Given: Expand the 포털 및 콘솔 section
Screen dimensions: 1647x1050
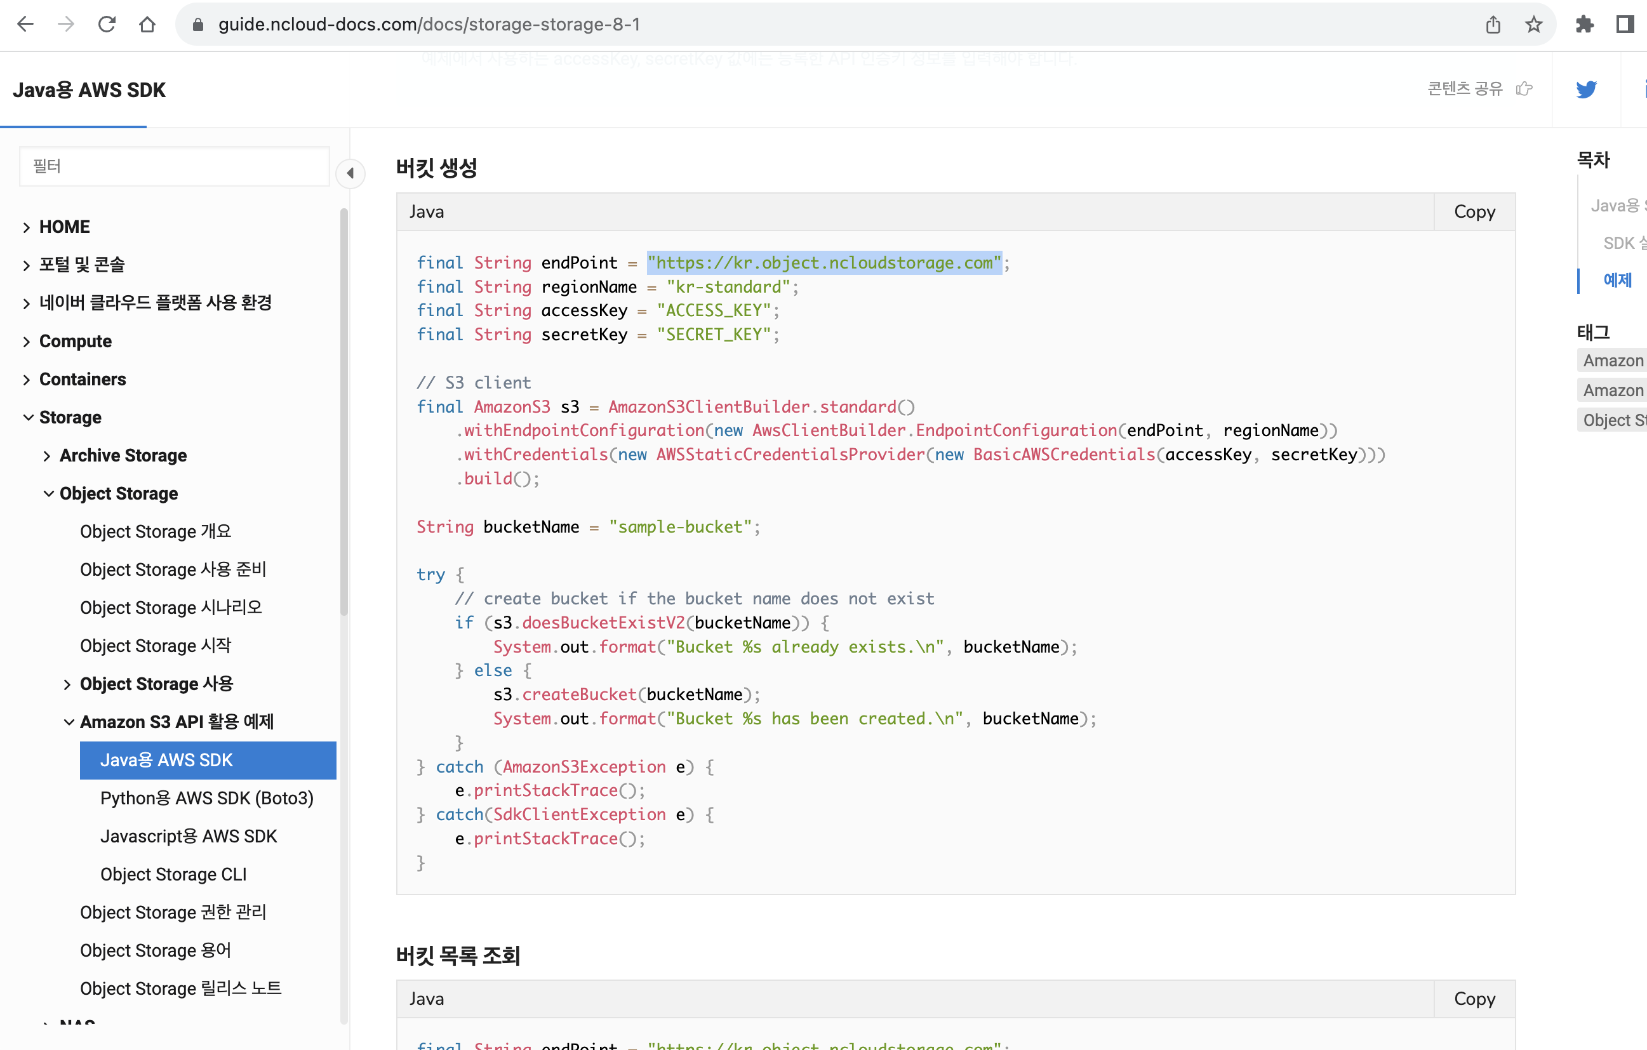Looking at the screenshot, I should click(26, 265).
